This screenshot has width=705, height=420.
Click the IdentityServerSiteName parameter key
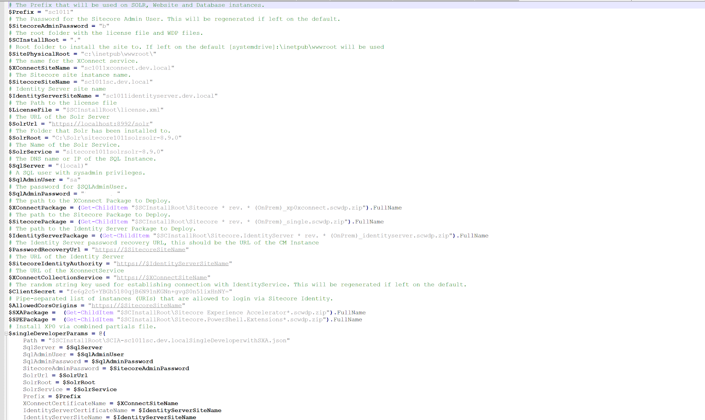point(63,417)
